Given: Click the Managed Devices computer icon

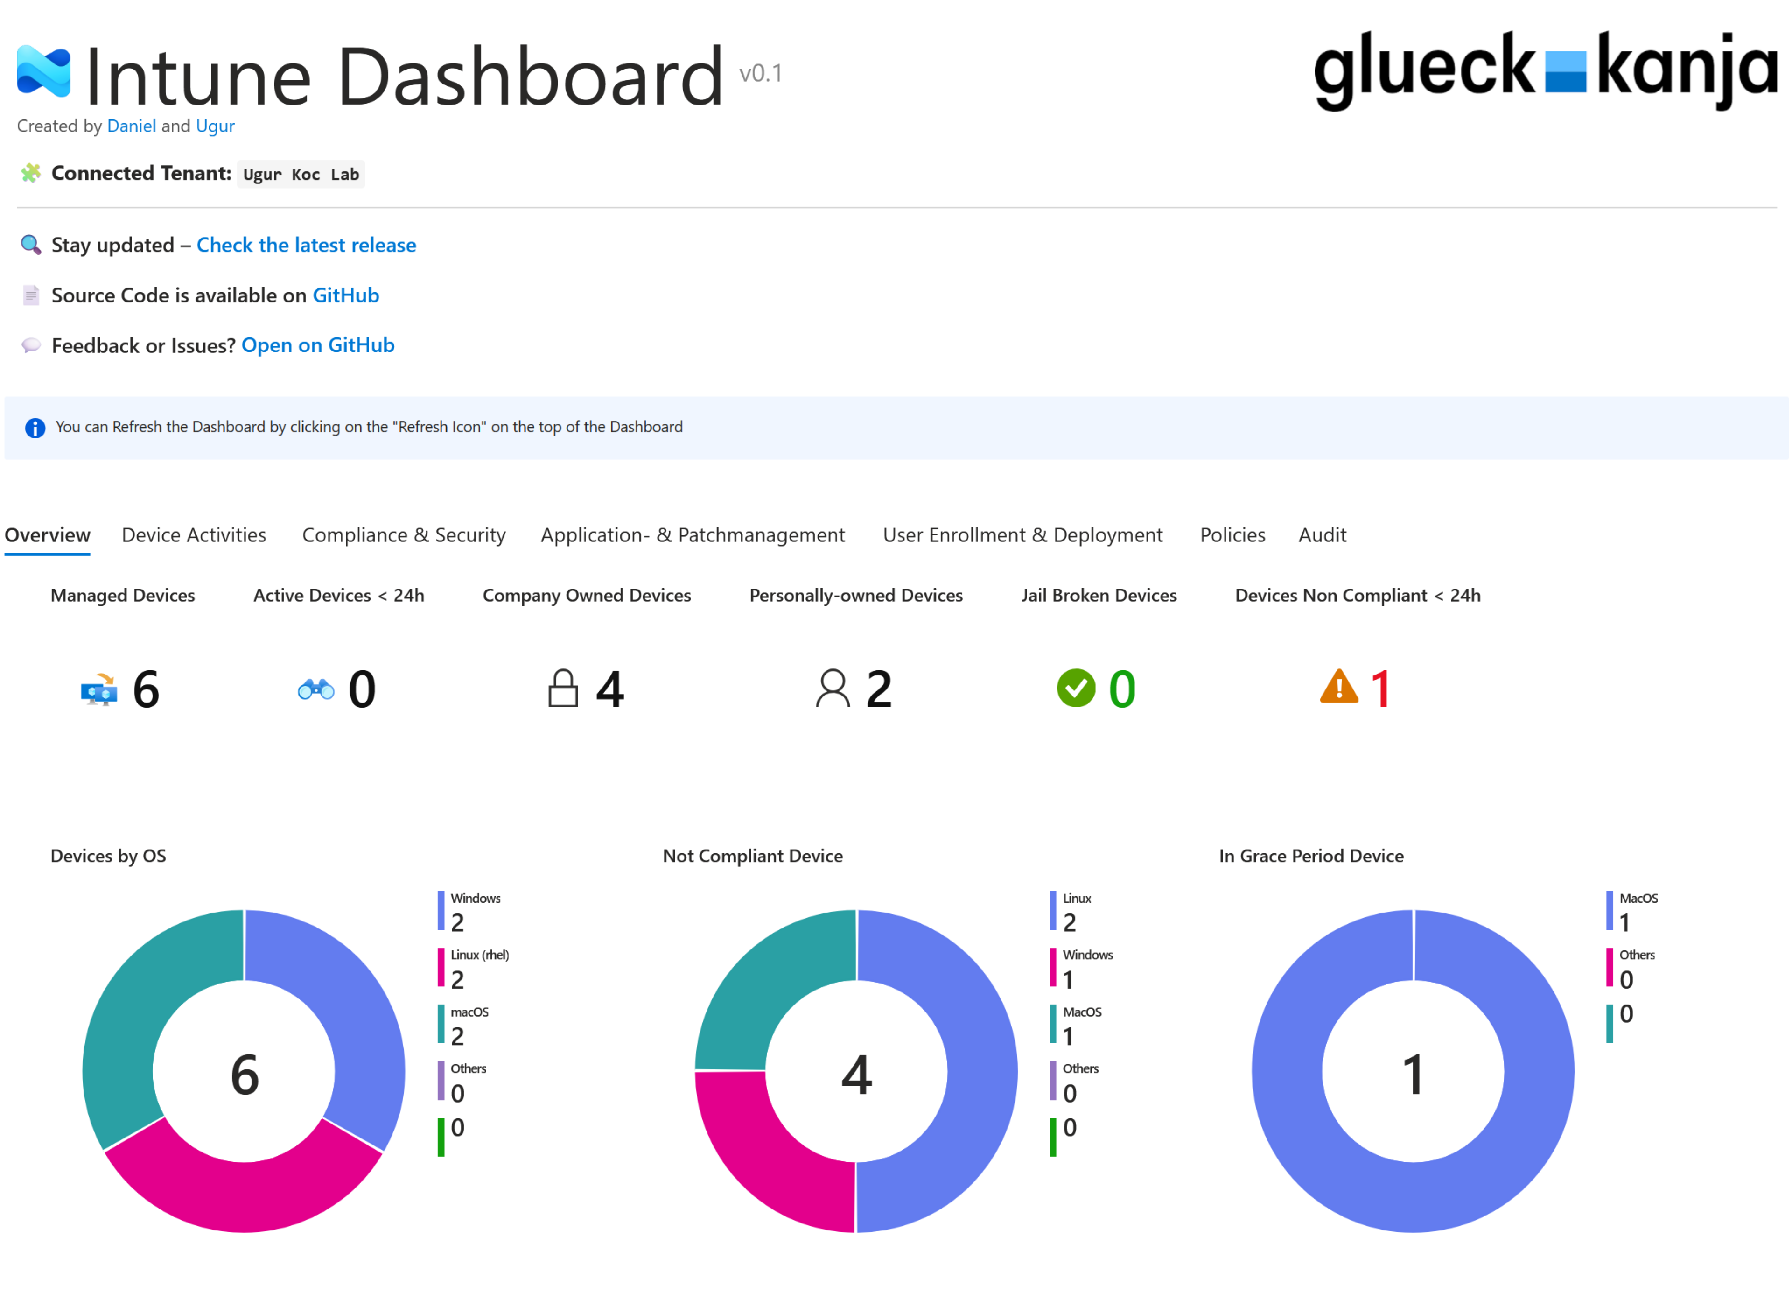Looking at the screenshot, I should tap(99, 689).
